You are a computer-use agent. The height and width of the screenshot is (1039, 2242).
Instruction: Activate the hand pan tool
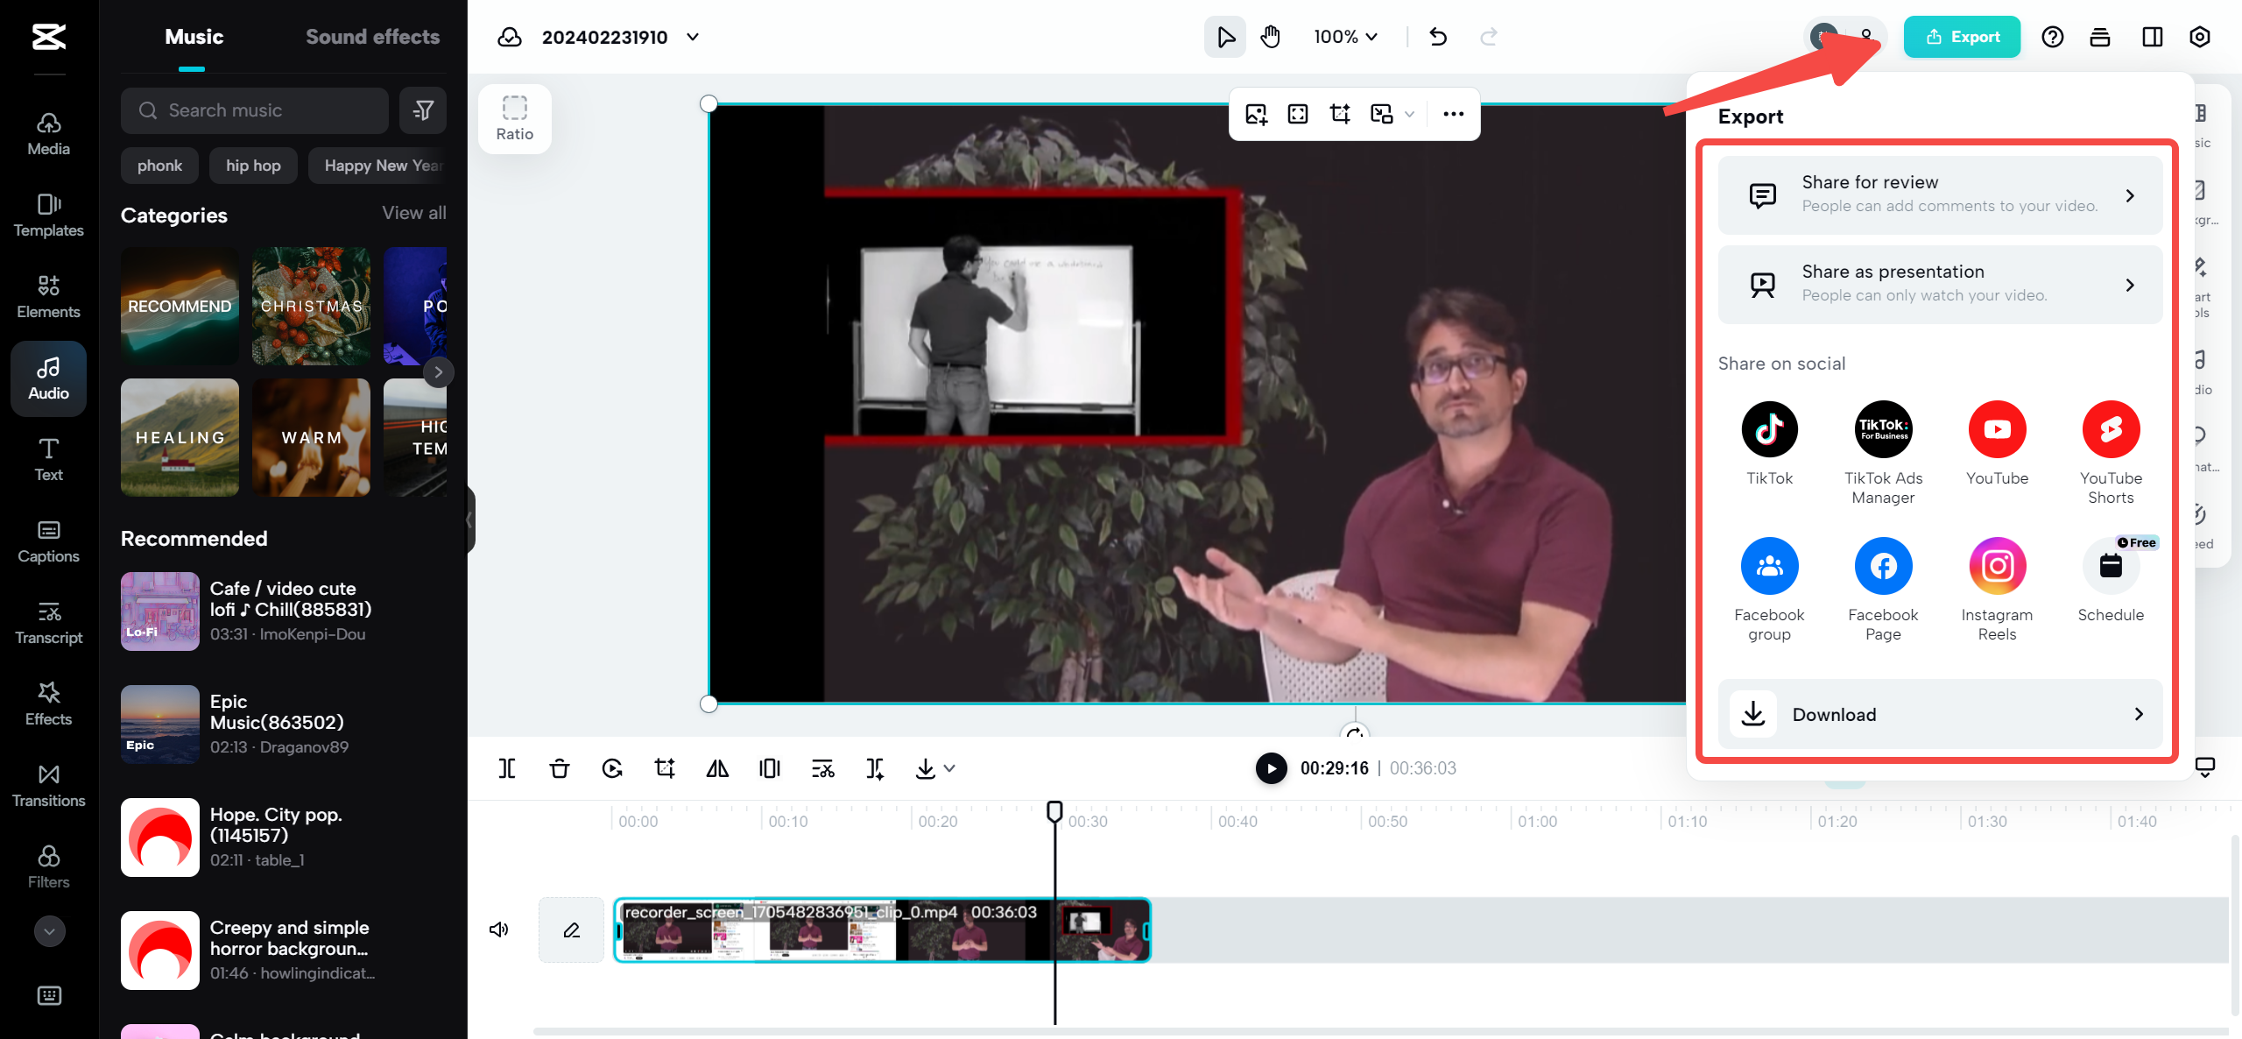[1269, 37]
